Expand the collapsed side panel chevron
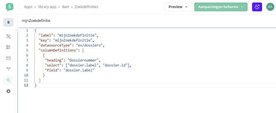Image resolution: width=276 pixels, height=113 pixels. click(x=18, y=30)
